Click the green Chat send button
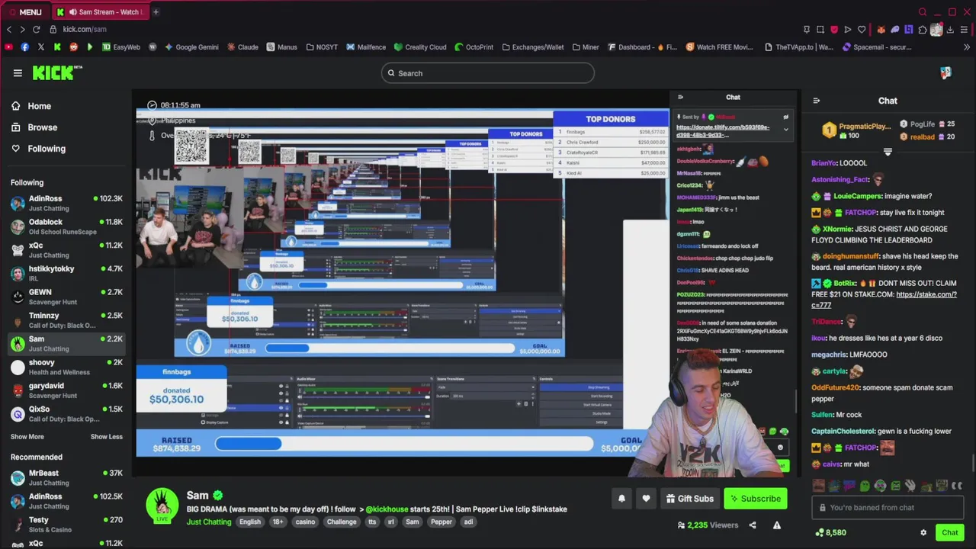 (x=949, y=533)
